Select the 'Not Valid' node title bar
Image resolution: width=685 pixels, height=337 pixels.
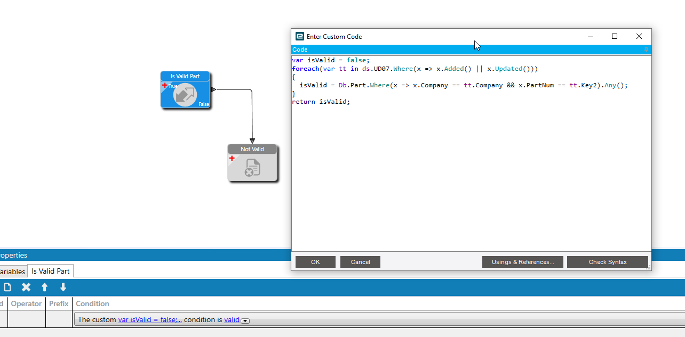click(x=252, y=149)
